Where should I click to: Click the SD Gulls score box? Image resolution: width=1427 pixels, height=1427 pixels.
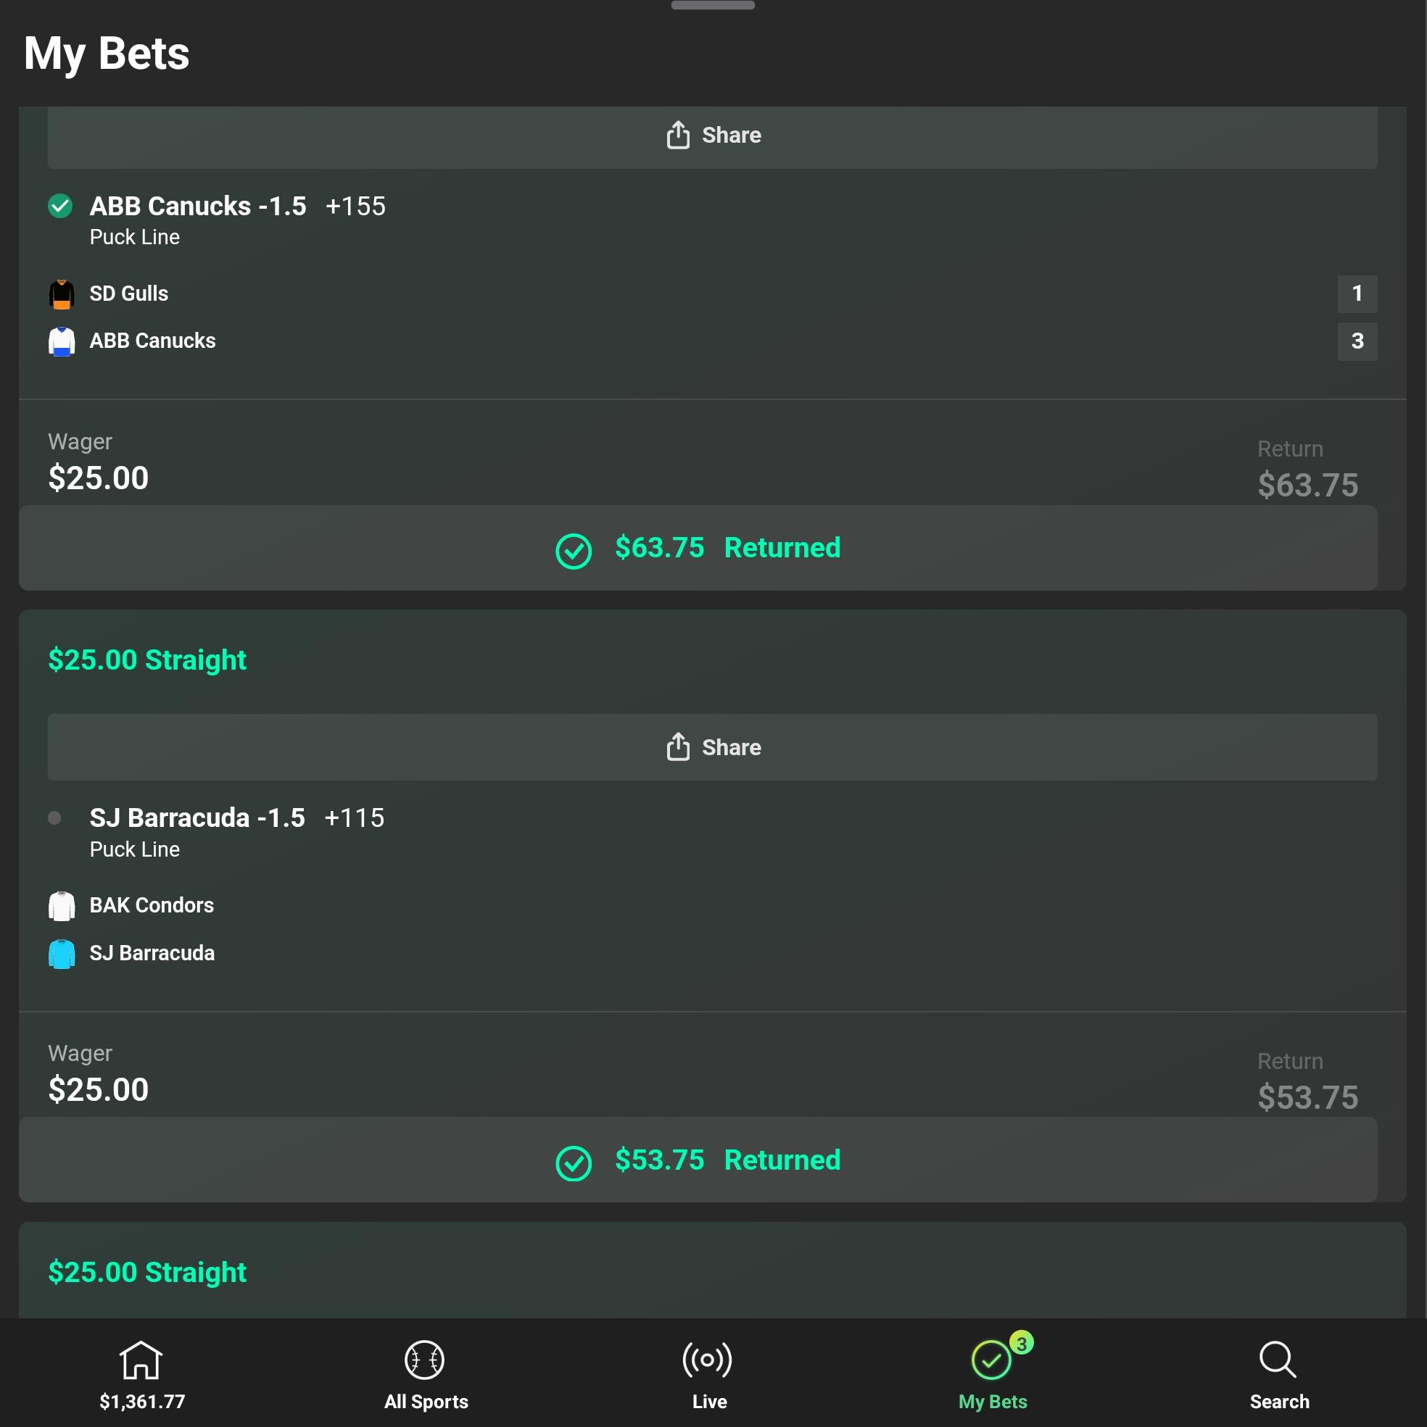coord(1357,294)
